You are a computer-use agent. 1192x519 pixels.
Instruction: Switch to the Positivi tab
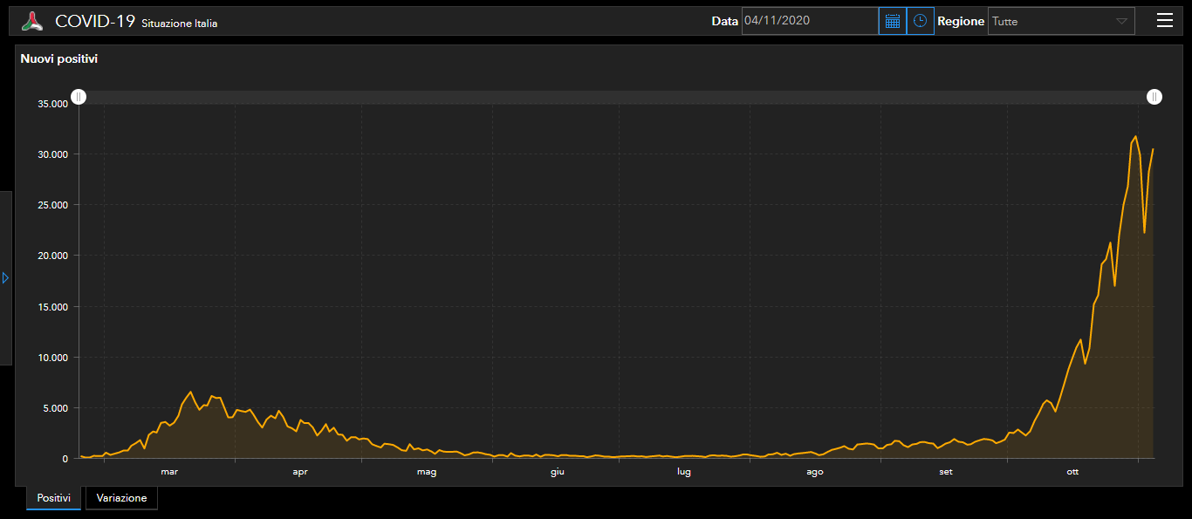pos(53,498)
